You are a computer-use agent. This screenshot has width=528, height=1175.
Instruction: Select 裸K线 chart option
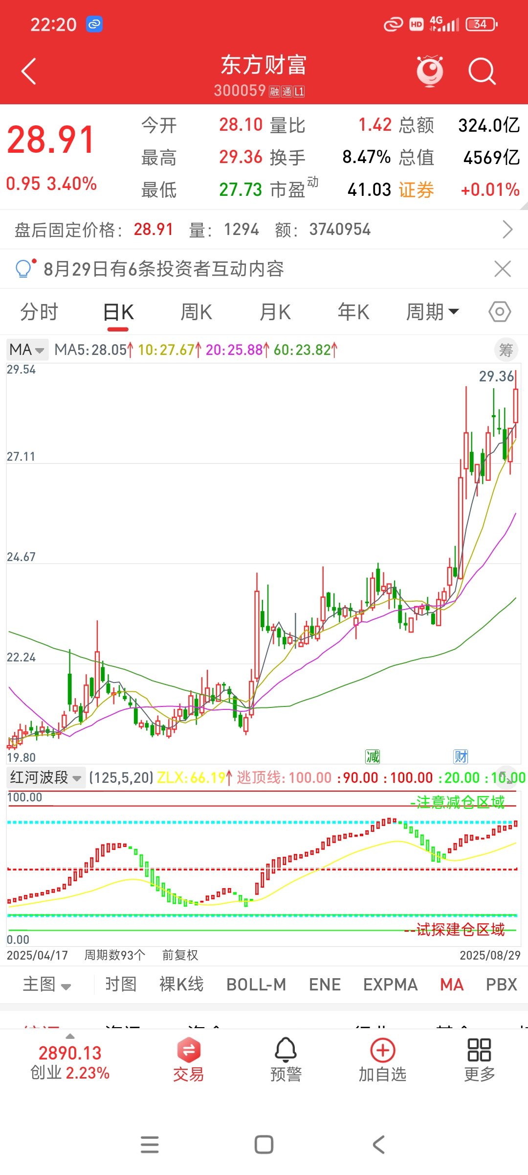181,985
